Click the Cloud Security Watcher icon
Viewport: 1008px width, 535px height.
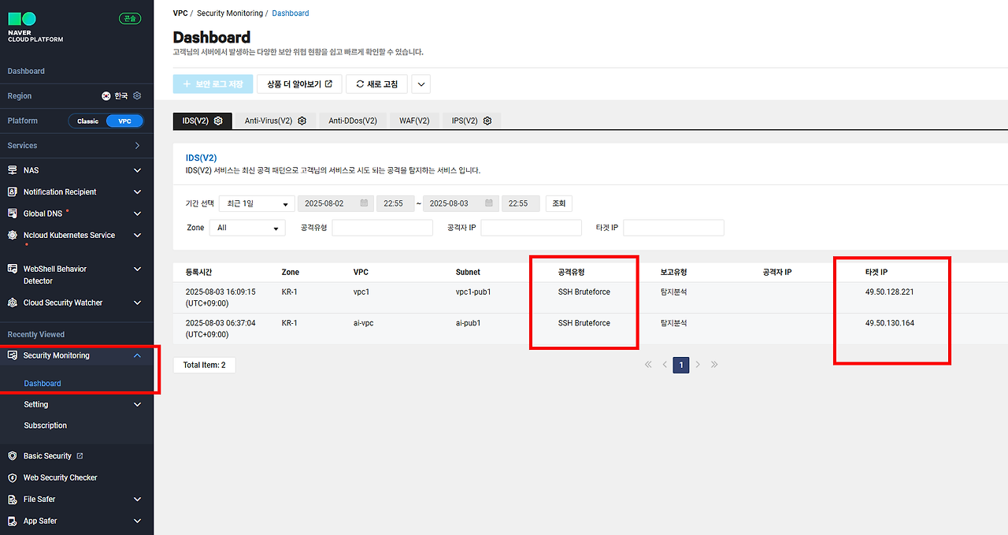[12, 303]
